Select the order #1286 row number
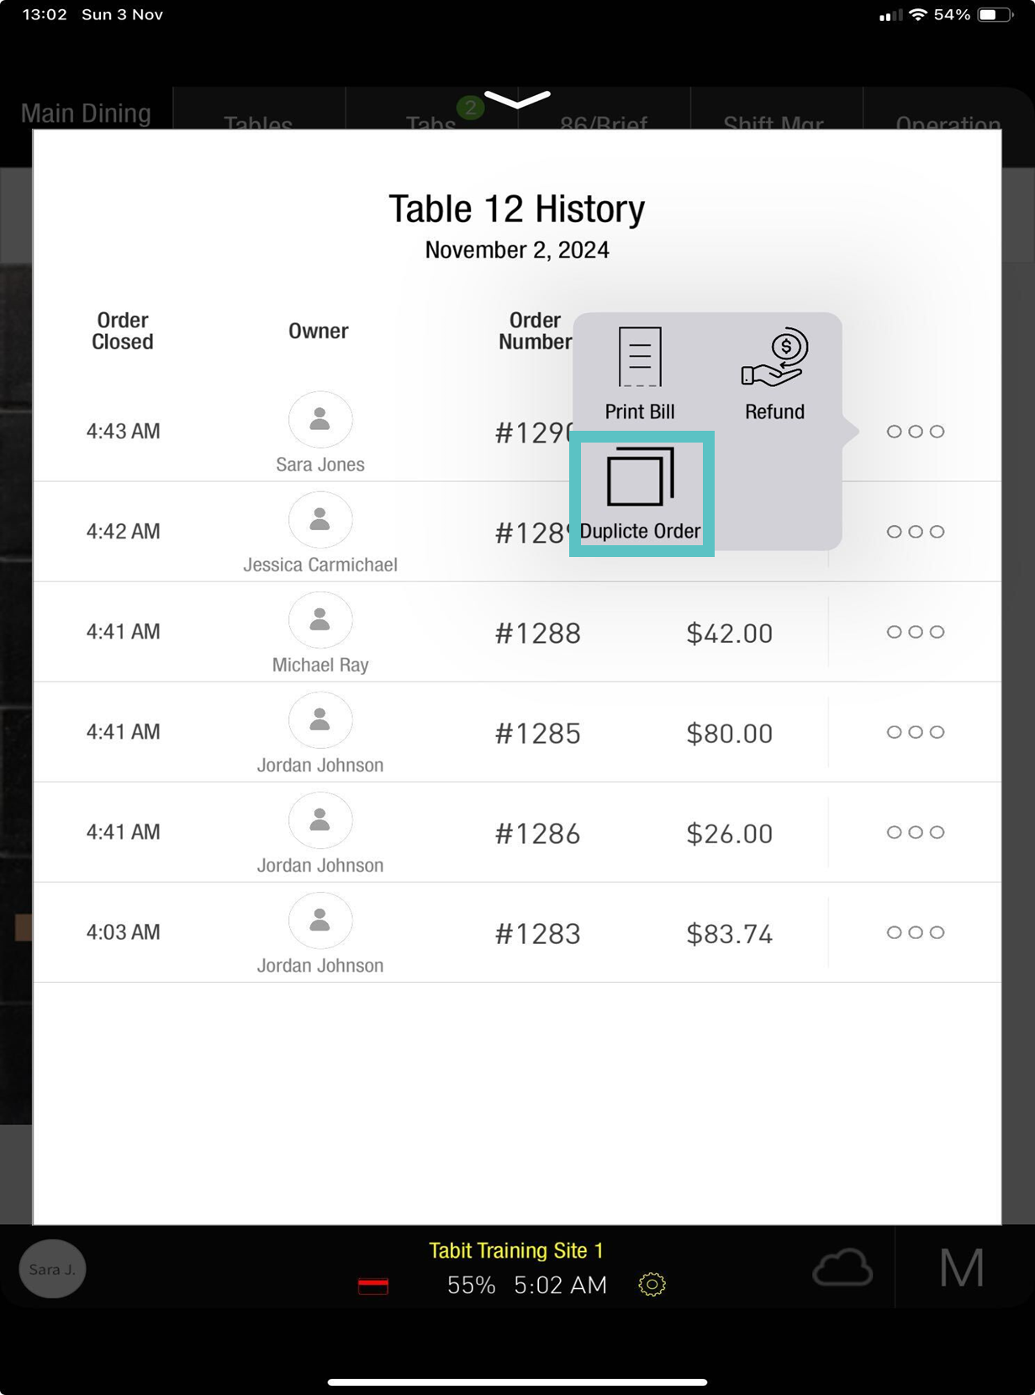 (538, 834)
